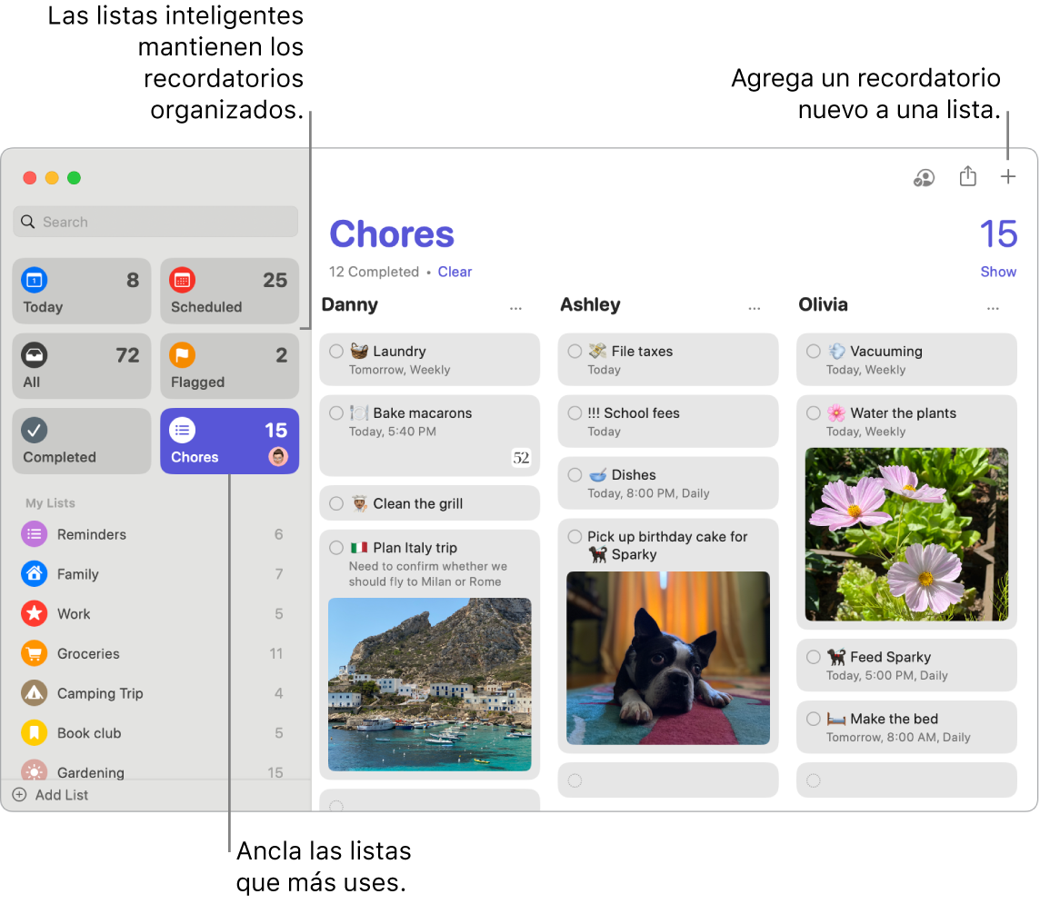This screenshot has height=904, width=1040.
Task: Open Ashley's column options menu
Action: [754, 307]
